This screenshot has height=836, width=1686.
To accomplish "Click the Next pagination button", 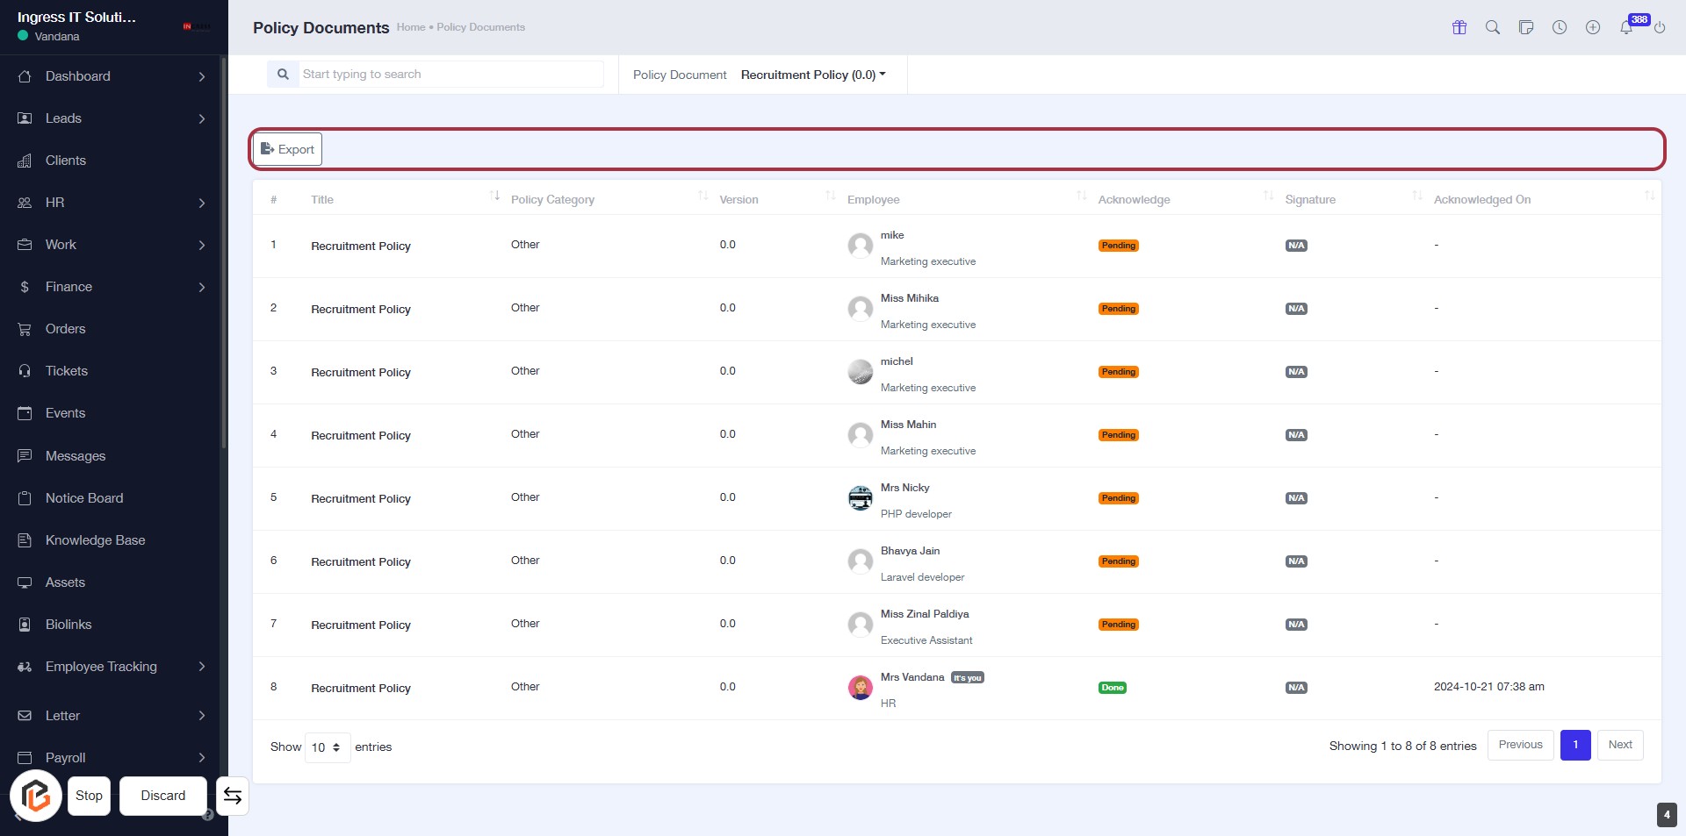I will pyautogui.click(x=1619, y=745).
